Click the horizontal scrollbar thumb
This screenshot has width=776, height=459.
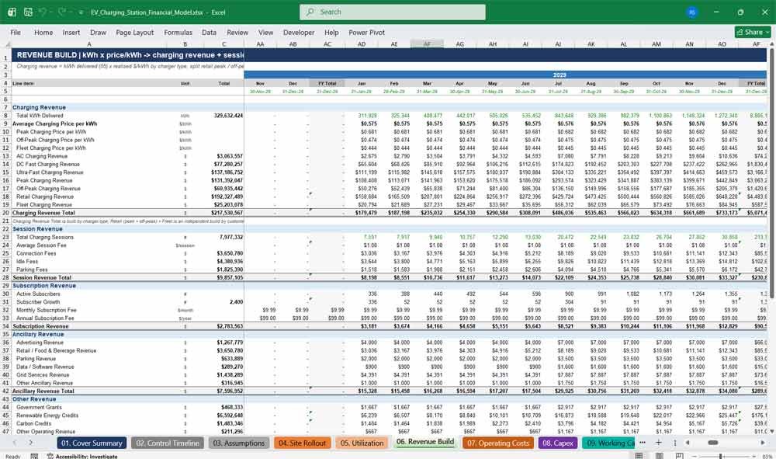[x=712, y=443]
